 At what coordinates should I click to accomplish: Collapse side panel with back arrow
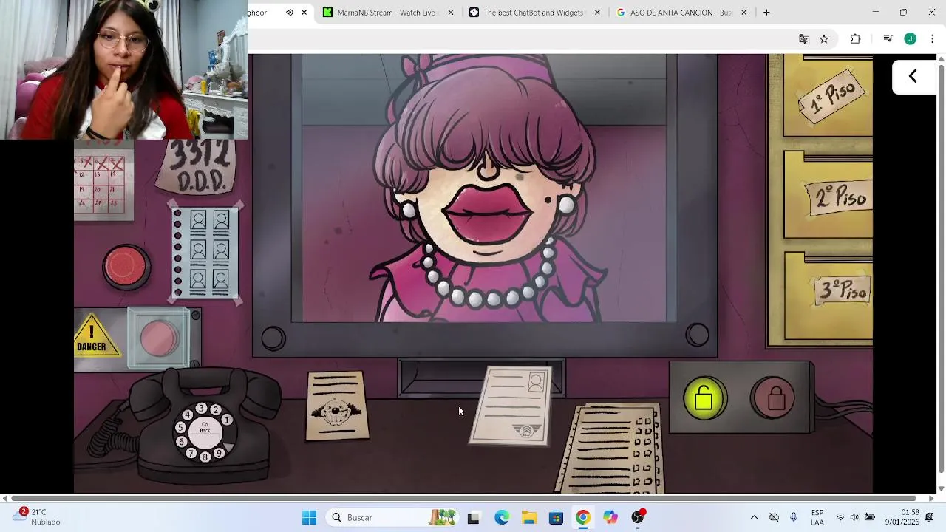tap(913, 76)
